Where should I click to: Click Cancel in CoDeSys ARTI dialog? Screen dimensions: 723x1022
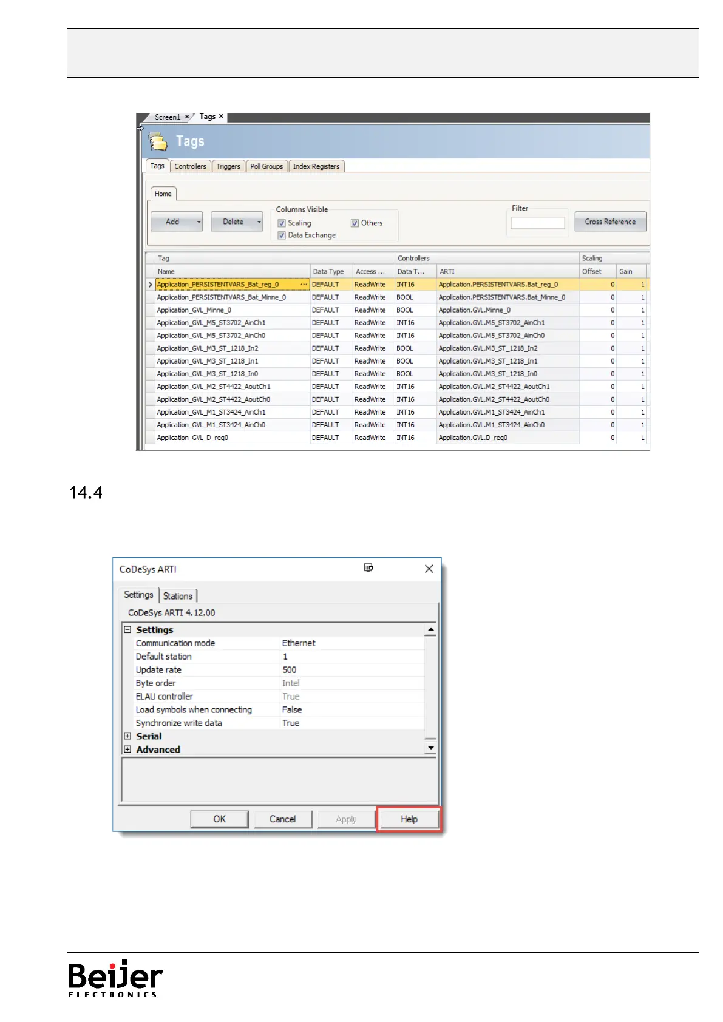pos(282,819)
